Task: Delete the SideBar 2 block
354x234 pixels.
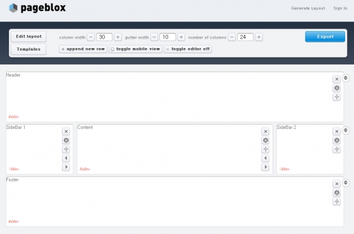Action: click(x=336, y=132)
